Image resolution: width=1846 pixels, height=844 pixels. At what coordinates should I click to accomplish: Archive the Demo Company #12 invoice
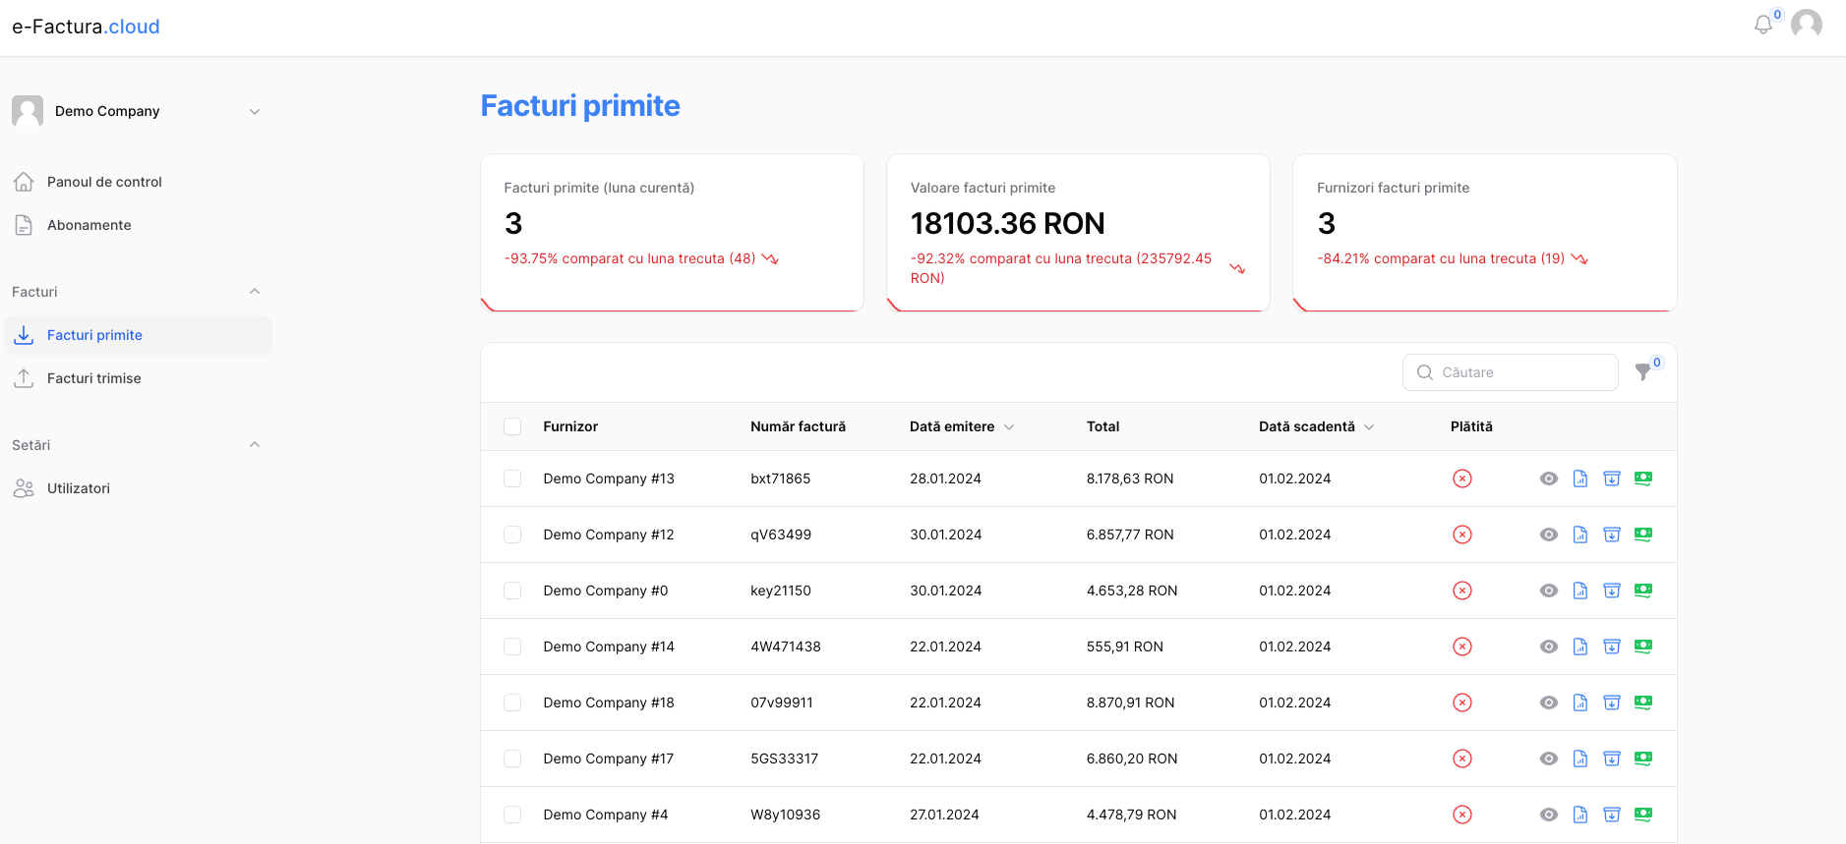point(1612,535)
